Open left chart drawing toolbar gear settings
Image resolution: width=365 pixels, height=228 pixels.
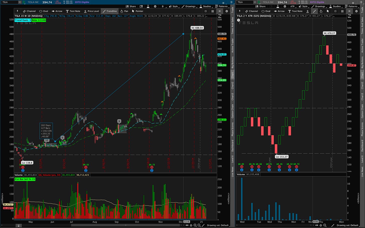[227, 11]
